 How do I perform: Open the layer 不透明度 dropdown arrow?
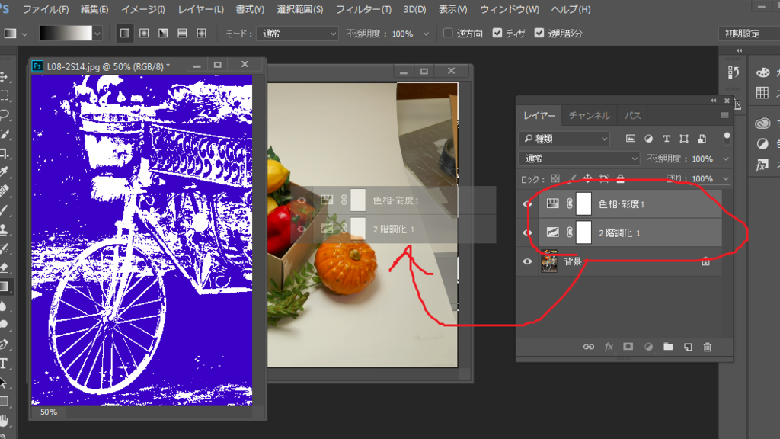coord(726,159)
